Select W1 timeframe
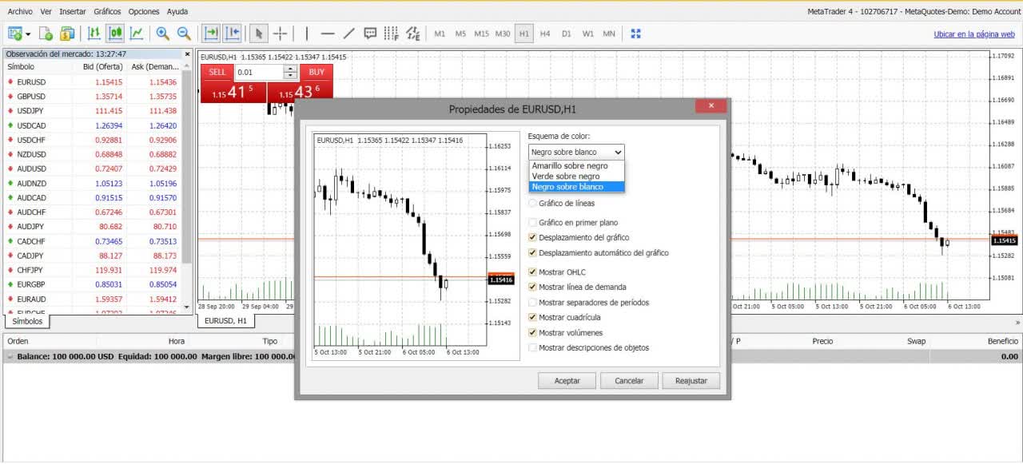Viewport: 1023px width, 464px height. pos(587,34)
